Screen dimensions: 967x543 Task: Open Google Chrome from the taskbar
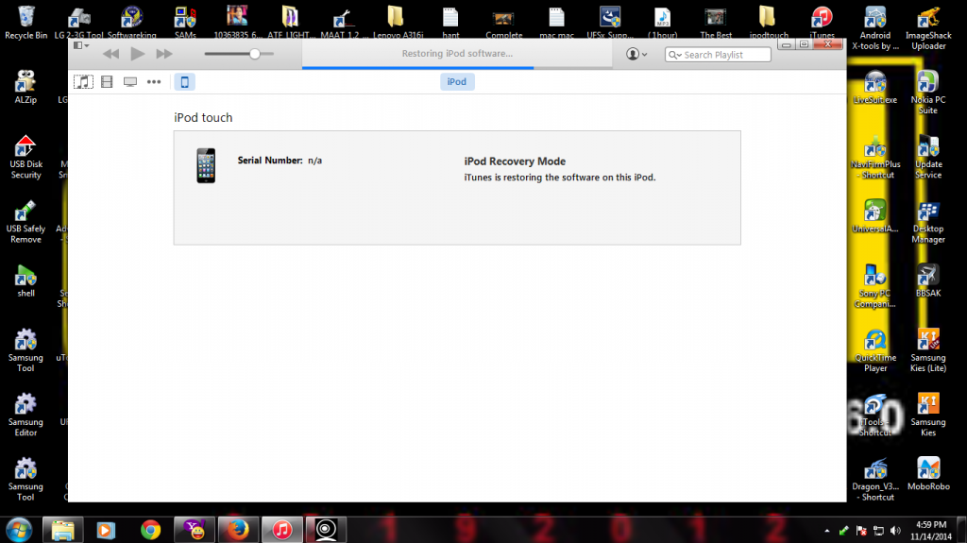coord(150,528)
